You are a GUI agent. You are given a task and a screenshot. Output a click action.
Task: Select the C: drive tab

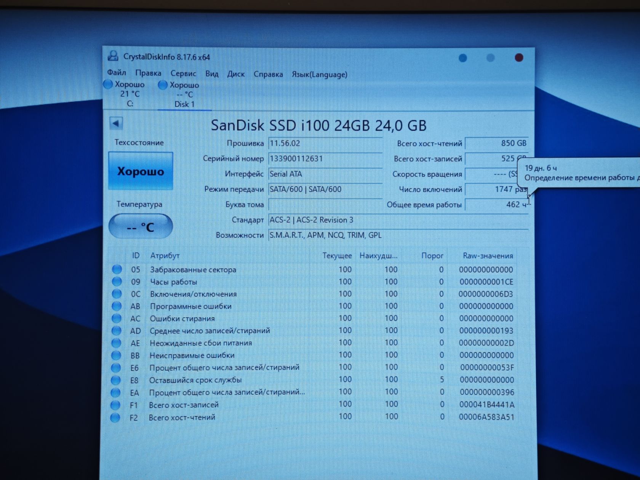(x=130, y=94)
